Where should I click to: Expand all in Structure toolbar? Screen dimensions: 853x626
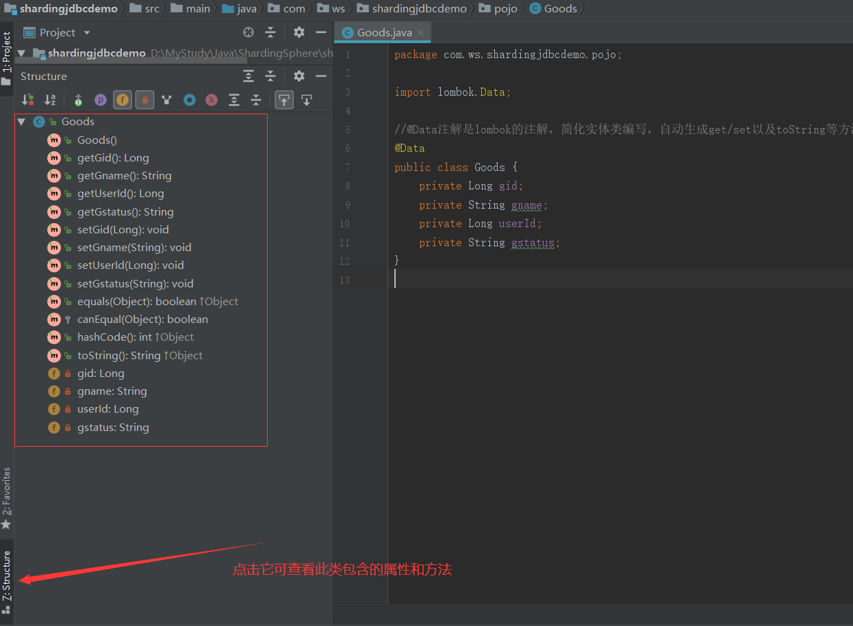(x=234, y=100)
